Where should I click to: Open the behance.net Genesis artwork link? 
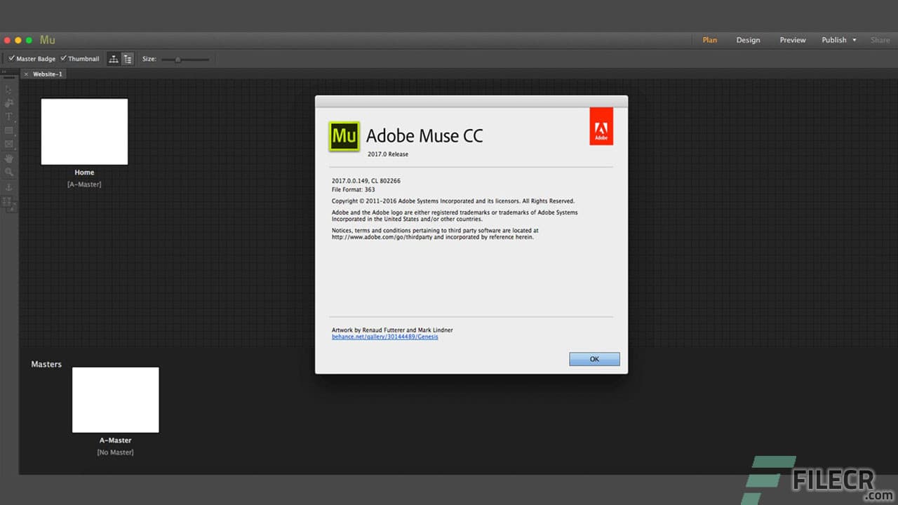385,337
